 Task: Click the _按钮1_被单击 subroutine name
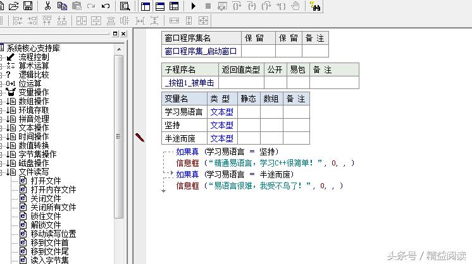click(x=189, y=83)
